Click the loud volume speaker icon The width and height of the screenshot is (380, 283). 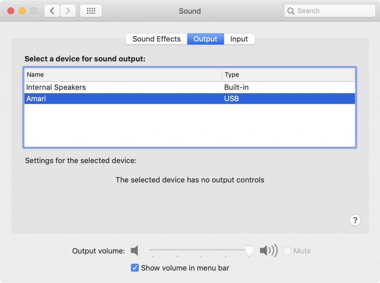click(269, 250)
